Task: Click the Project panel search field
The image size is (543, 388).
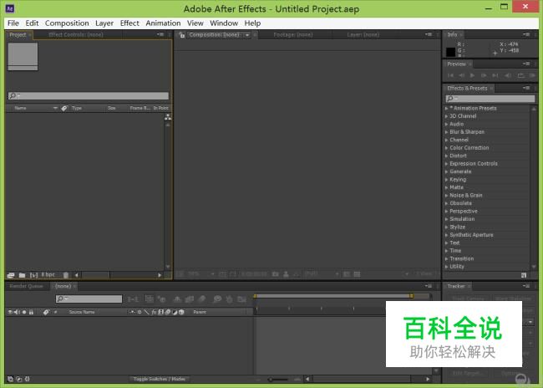Action: click(x=89, y=95)
